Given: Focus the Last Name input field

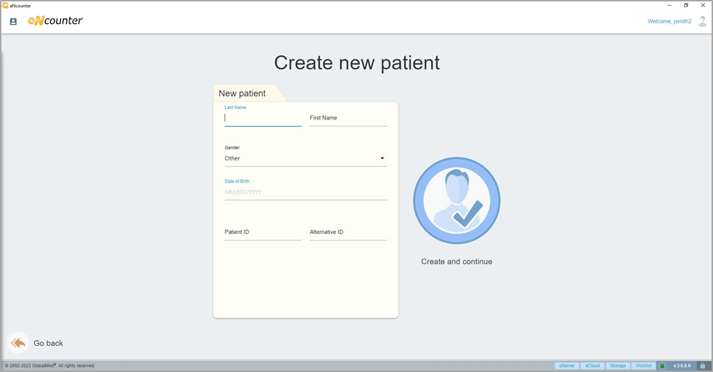Looking at the screenshot, I should [263, 118].
